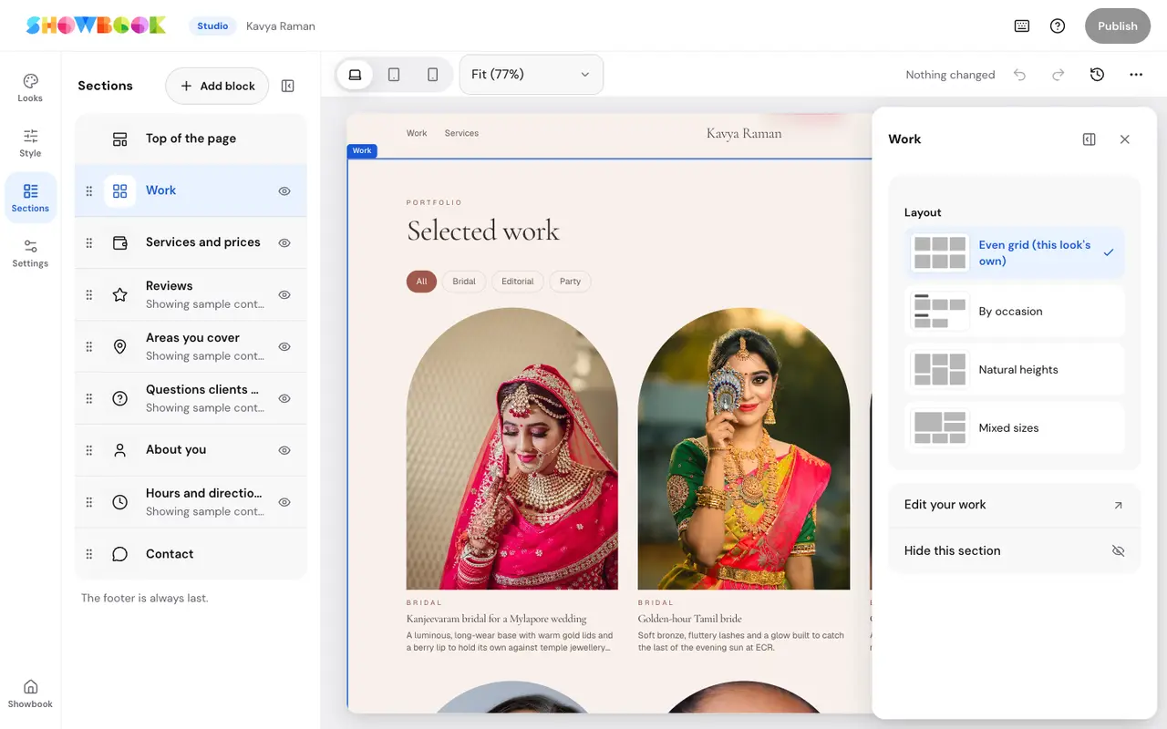The image size is (1167, 729).
Task: Switch to mobile phone preview
Action: pos(433,75)
